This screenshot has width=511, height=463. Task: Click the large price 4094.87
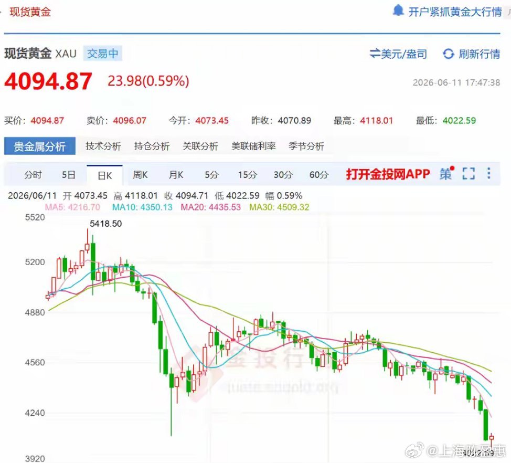click(48, 81)
